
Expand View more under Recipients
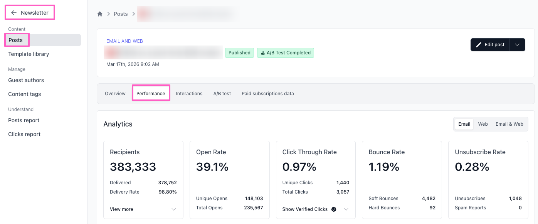(x=174, y=209)
